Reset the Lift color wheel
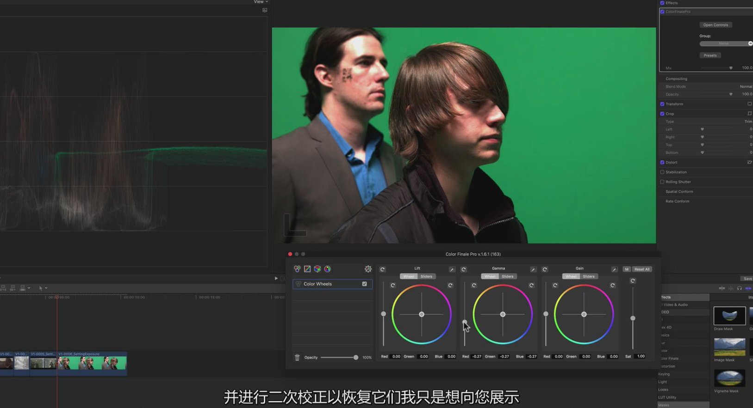This screenshot has width=753, height=408. coord(450,285)
